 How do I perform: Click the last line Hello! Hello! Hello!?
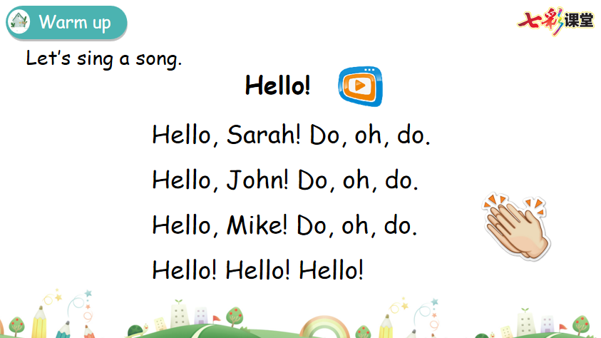pyautogui.click(x=257, y=270)
